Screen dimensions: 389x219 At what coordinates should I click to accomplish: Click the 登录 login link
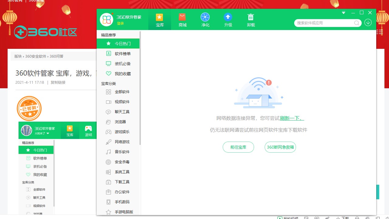(120, 23)
